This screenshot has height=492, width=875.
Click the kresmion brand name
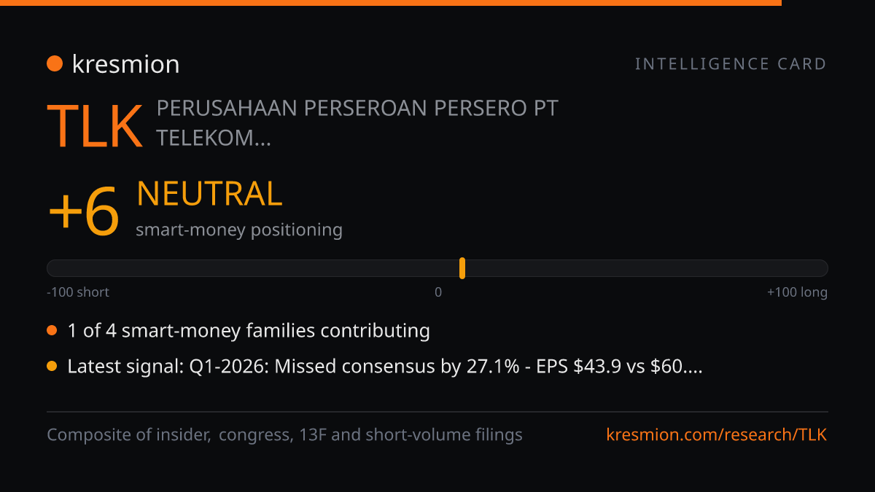pyautogui.click(x=125, y=64)
